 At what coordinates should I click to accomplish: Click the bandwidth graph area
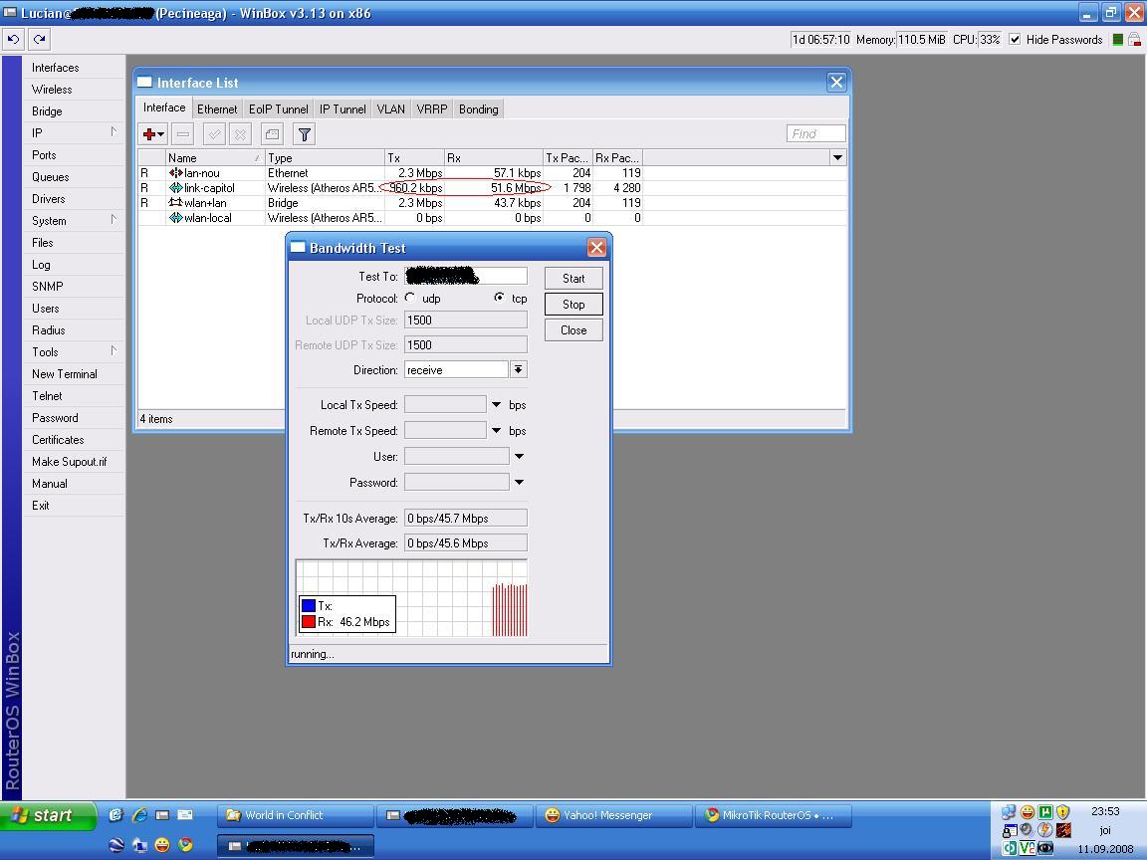tap(411, 598)
